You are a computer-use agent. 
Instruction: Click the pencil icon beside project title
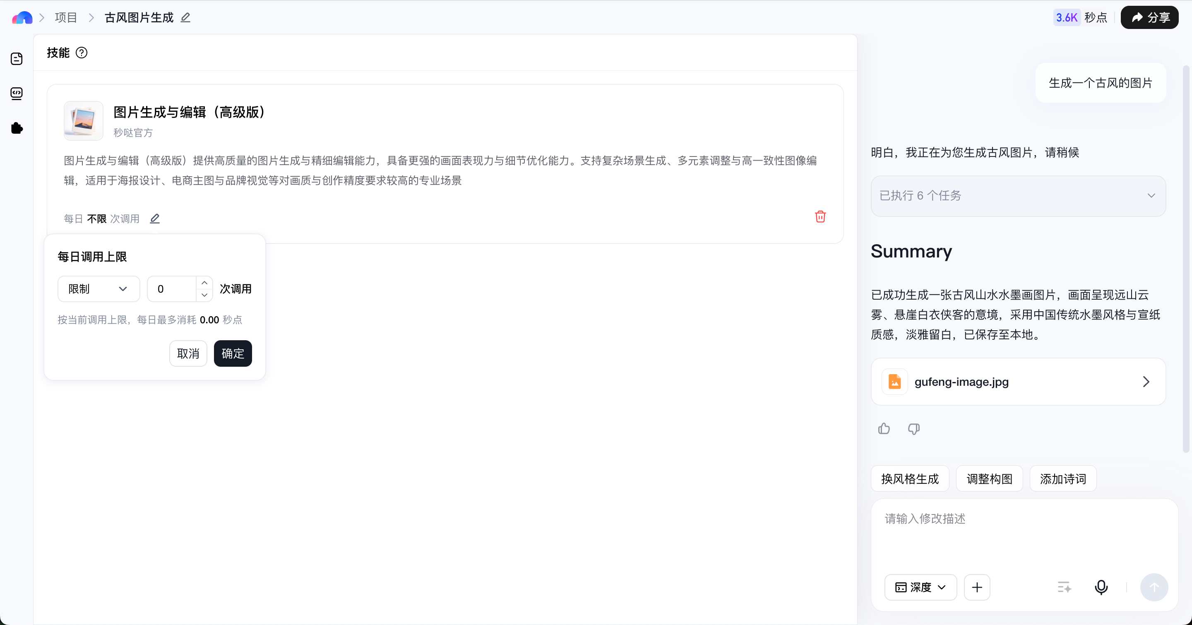click(x=185, y=17)
